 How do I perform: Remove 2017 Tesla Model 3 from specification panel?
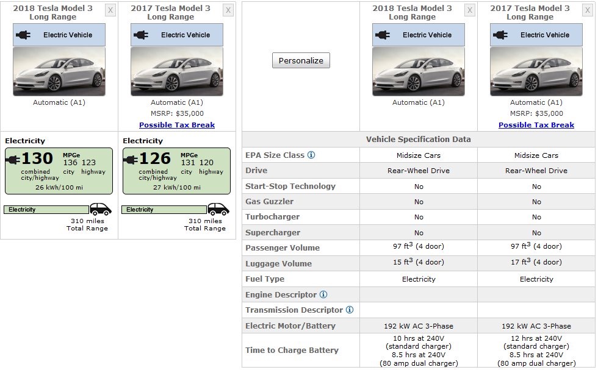click(588, 10)
